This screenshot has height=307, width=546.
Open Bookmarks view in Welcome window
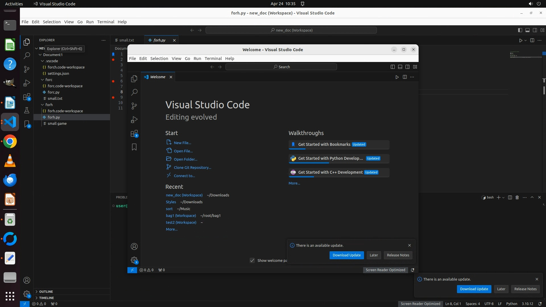(x=134, y=147)
